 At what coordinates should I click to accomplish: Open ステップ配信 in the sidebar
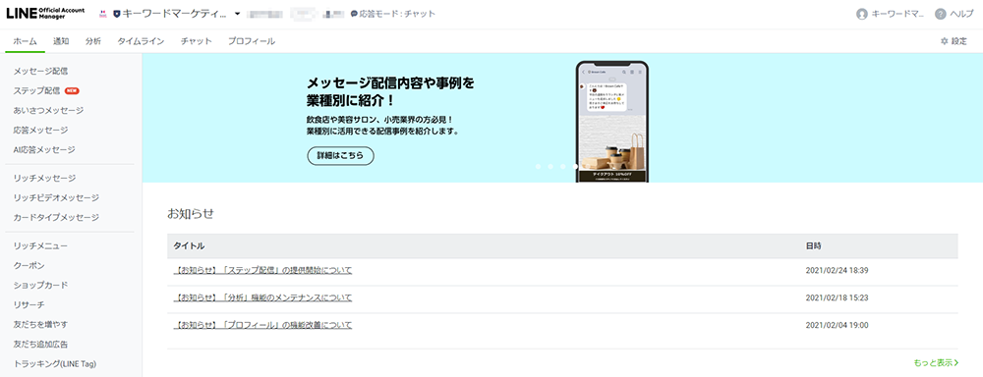tap(37, 90)
